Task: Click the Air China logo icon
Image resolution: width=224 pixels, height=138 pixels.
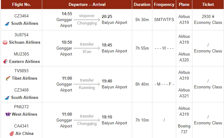Action: 12,134
